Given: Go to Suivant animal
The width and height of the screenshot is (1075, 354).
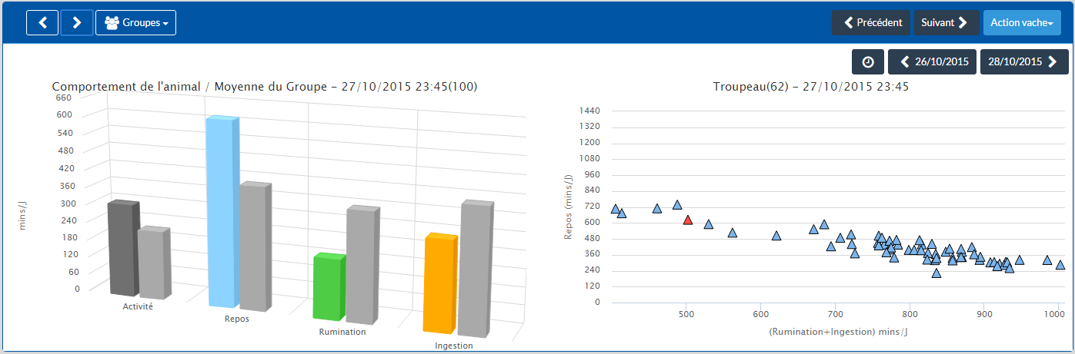Looking at the screenshot, I should tap(946, 23).
